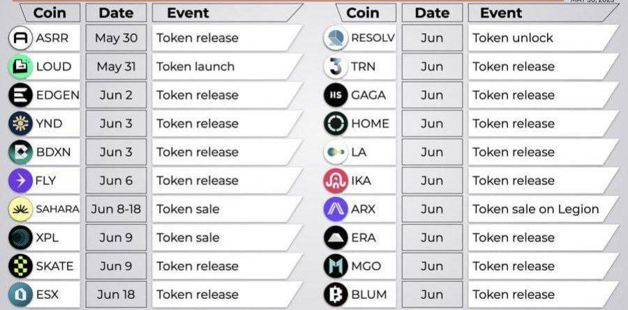This screenshot has height=310, width=628.
Task: Click the left Date column header
Action: [116, 13]
